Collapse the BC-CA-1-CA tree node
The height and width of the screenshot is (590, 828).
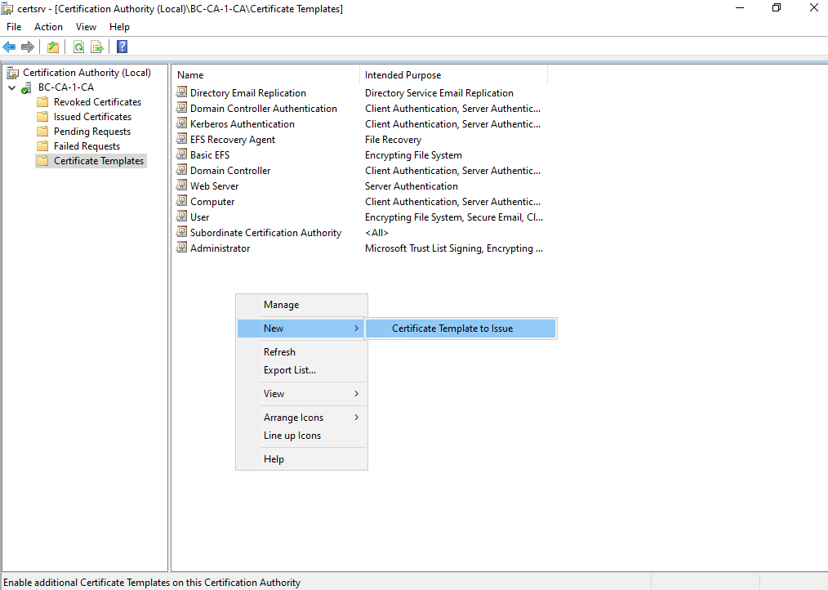[11, 87]
